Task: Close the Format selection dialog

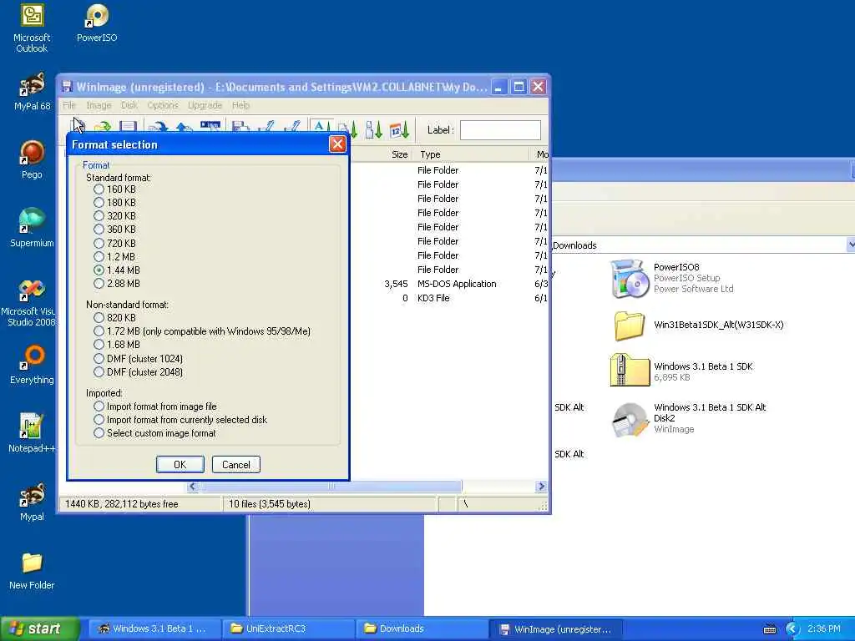Action: [337, 144]
